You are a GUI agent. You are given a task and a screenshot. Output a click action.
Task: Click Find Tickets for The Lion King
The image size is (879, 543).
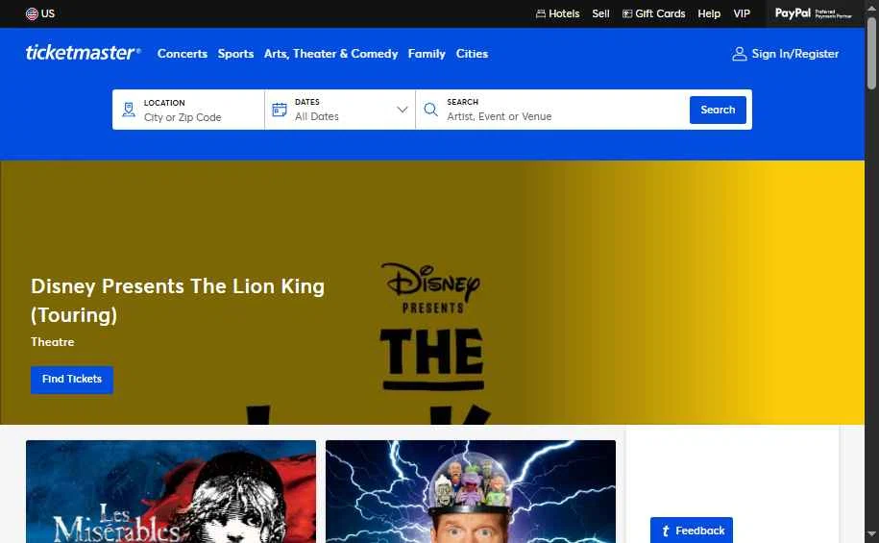click(x=72, y=380)
